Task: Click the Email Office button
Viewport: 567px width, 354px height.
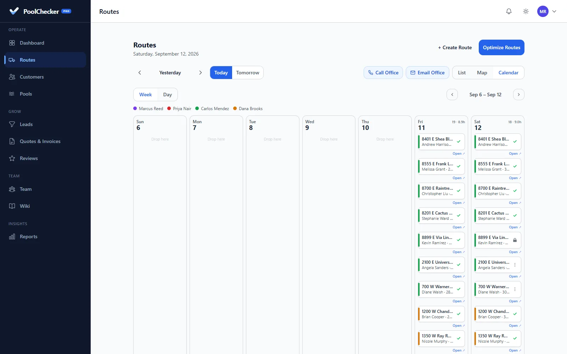Action: [x=427, y=73]
